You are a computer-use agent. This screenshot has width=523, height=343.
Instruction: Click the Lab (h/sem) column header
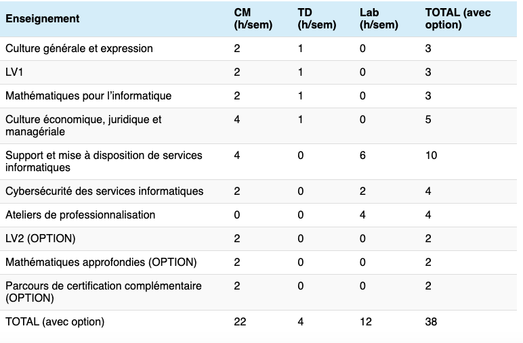(379, 19)
